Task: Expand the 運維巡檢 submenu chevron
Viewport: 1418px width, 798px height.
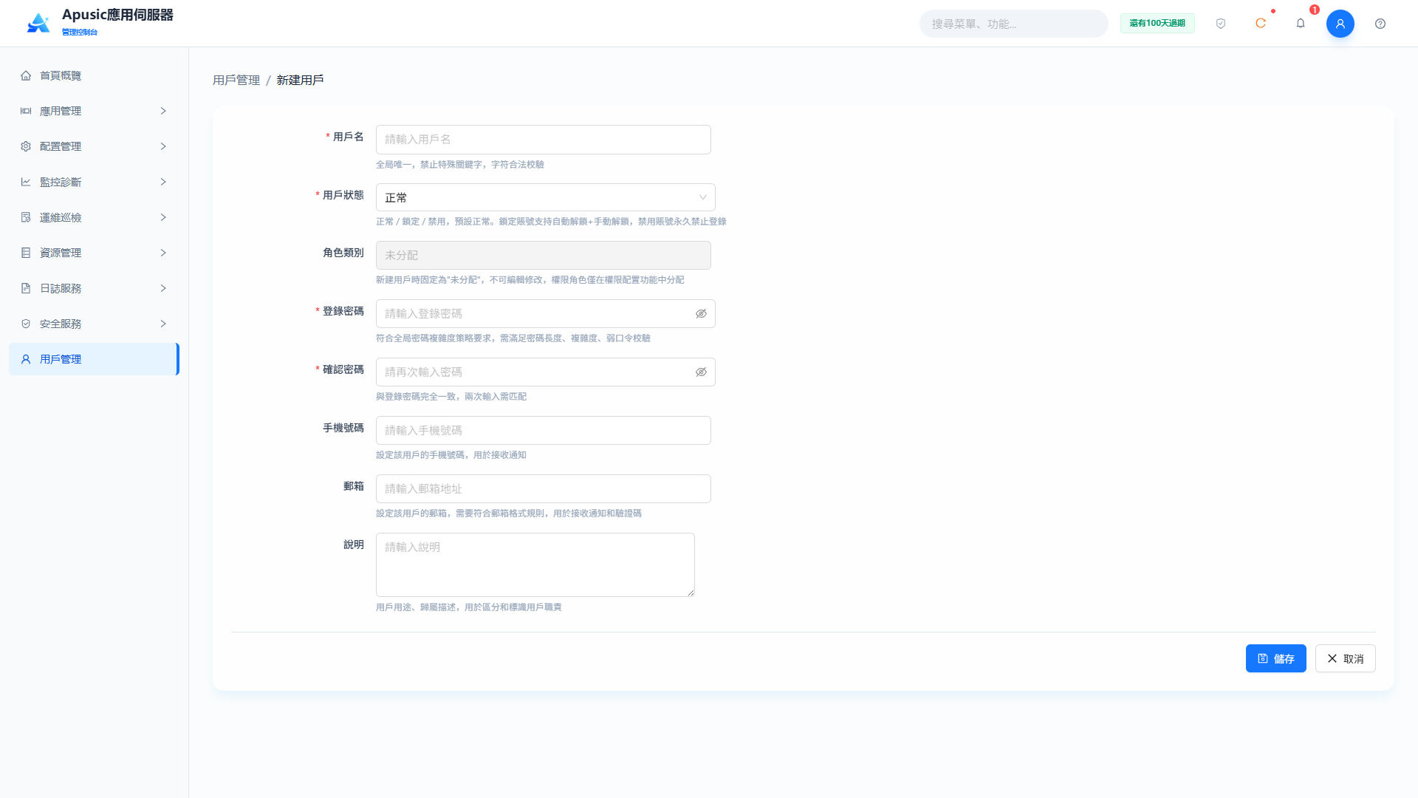Action: click(163, 217)
